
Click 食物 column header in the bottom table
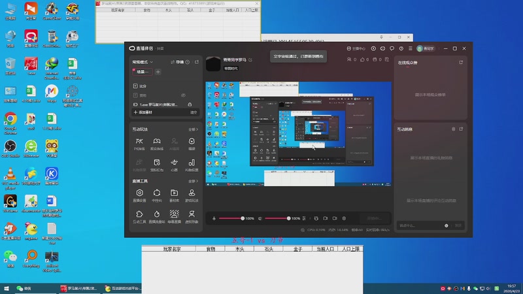tap(211, 249)
